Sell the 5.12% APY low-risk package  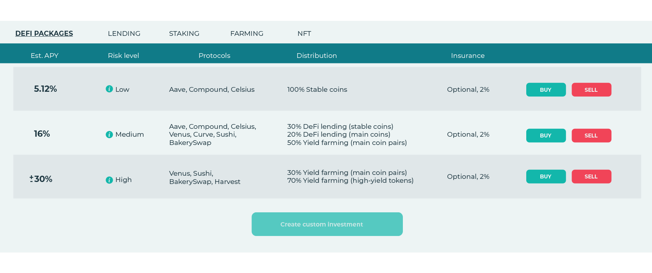(591, 90)
